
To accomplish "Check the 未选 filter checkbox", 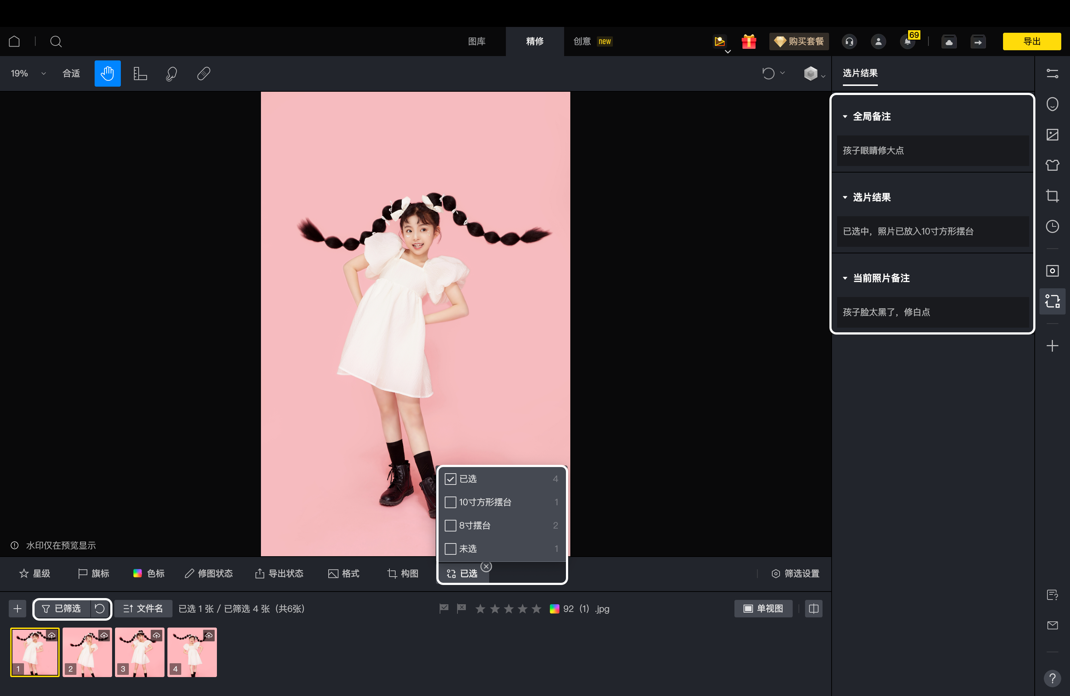I will (451, 549).
